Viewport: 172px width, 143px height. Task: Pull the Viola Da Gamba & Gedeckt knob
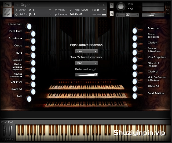135,82
